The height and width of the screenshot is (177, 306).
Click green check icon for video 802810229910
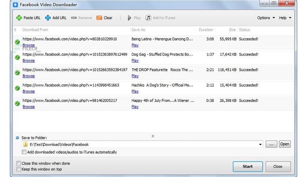pos(17,42)
